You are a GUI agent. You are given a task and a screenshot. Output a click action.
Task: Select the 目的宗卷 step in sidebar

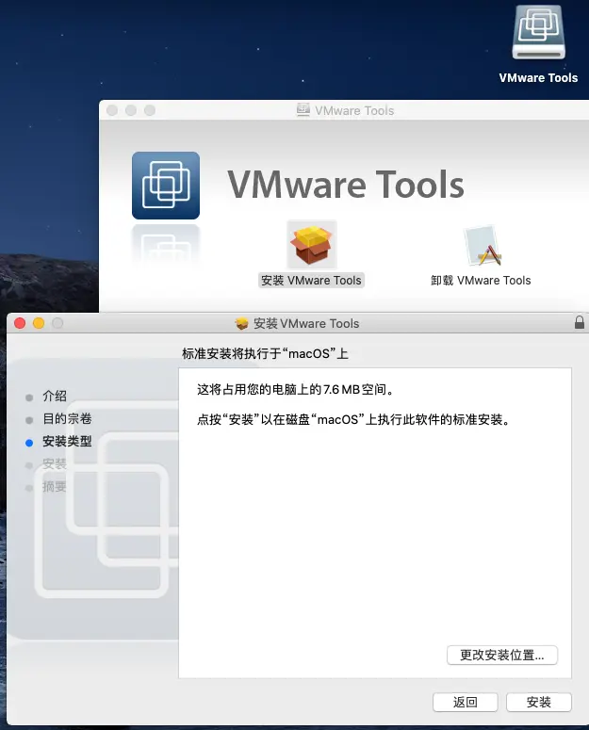[67, 418]
